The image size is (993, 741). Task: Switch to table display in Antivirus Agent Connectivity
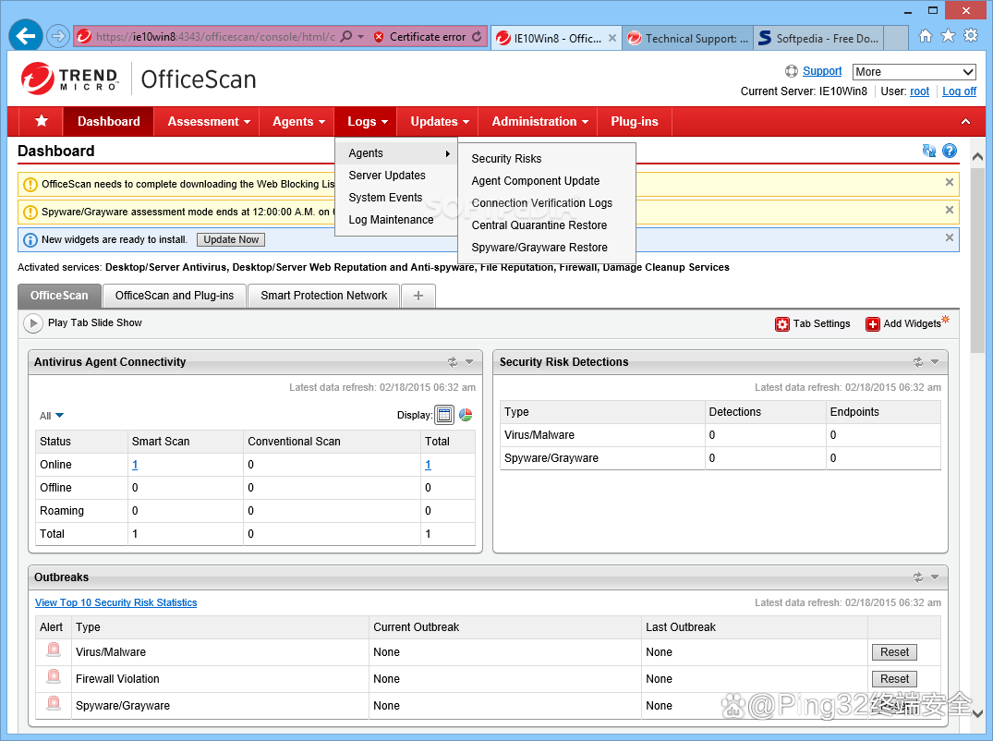pyautogui.click(x=444, y=415)
